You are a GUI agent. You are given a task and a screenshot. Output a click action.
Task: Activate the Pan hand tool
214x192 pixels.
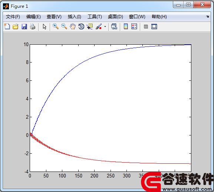pyautogui.click(x=73, y=26)
